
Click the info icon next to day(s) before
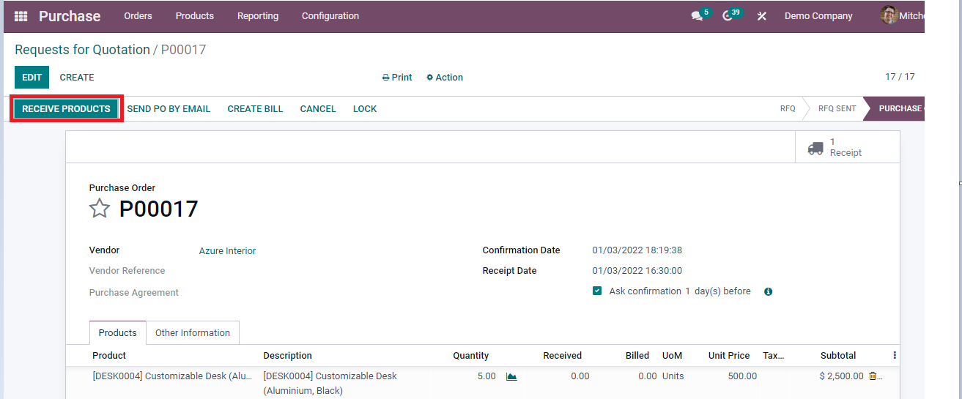coord(769,291)
